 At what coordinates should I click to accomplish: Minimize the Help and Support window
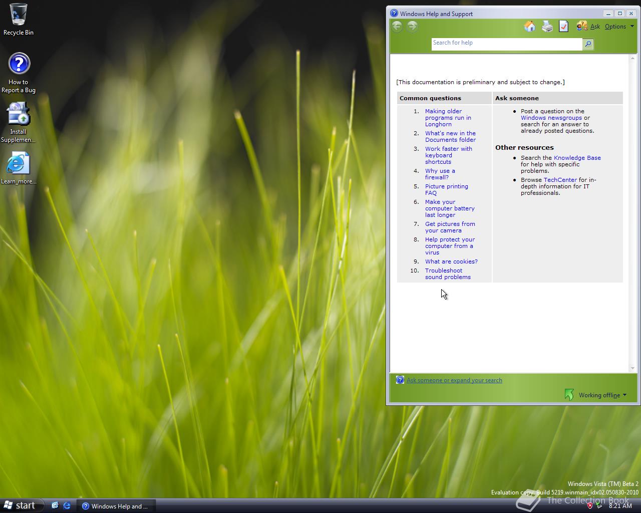(x=608, y=14)
